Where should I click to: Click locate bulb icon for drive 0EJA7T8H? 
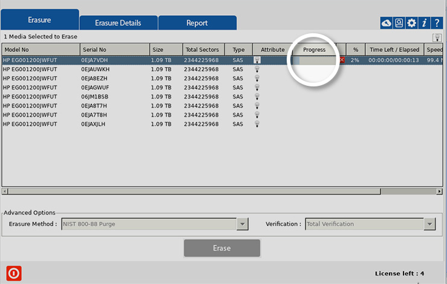point(257,115)
